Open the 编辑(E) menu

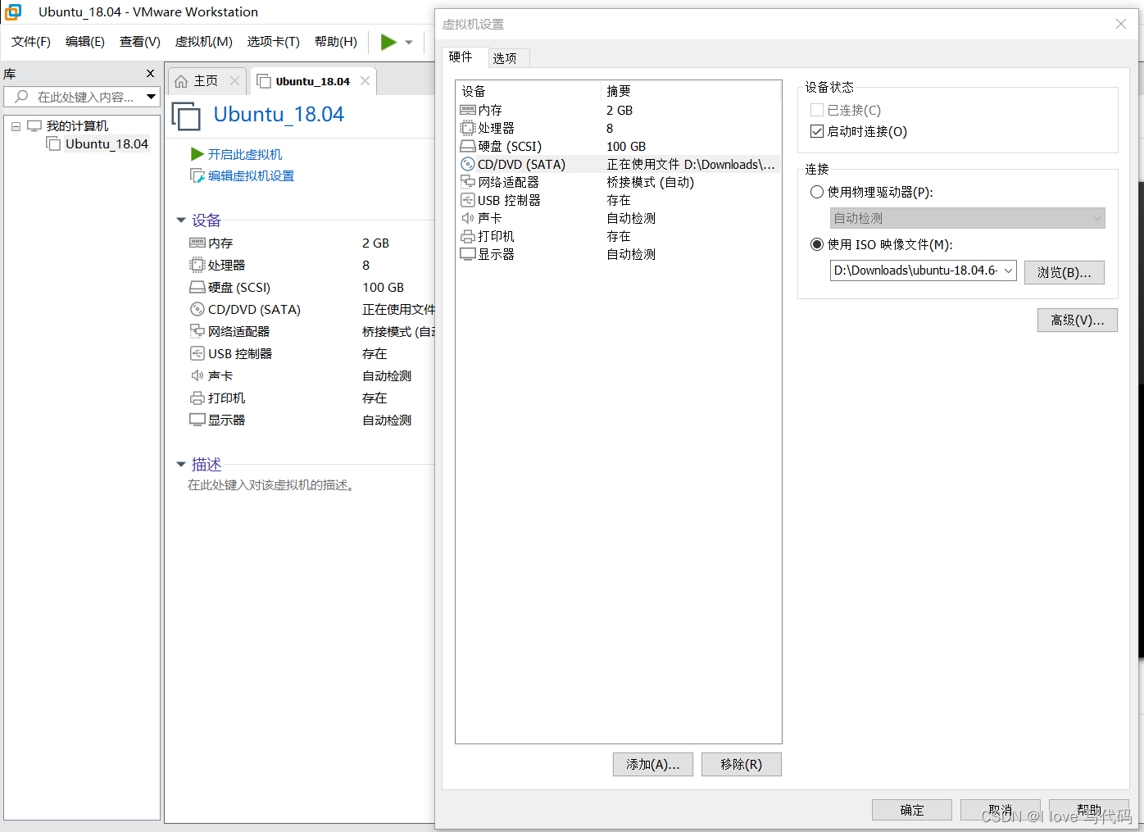coord(85,42)
